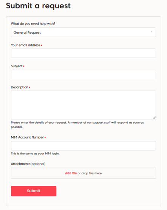Click inside the Subject input box
Image resolution: width=167 pixels, height=210 pixels.
83,74
